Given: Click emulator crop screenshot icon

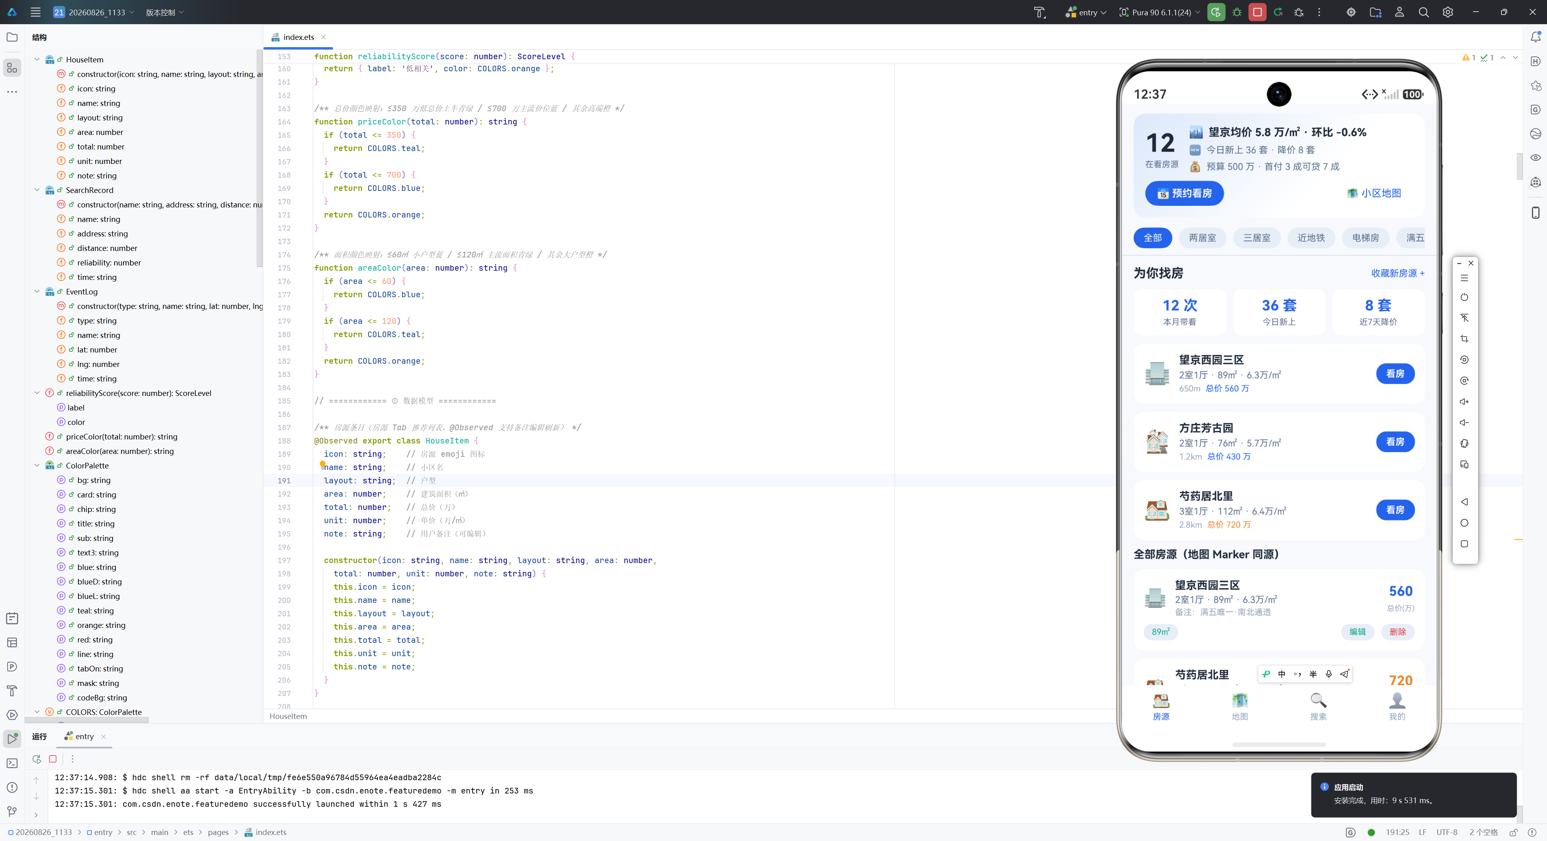Looking at the screenshot, I should point(1465,339).
